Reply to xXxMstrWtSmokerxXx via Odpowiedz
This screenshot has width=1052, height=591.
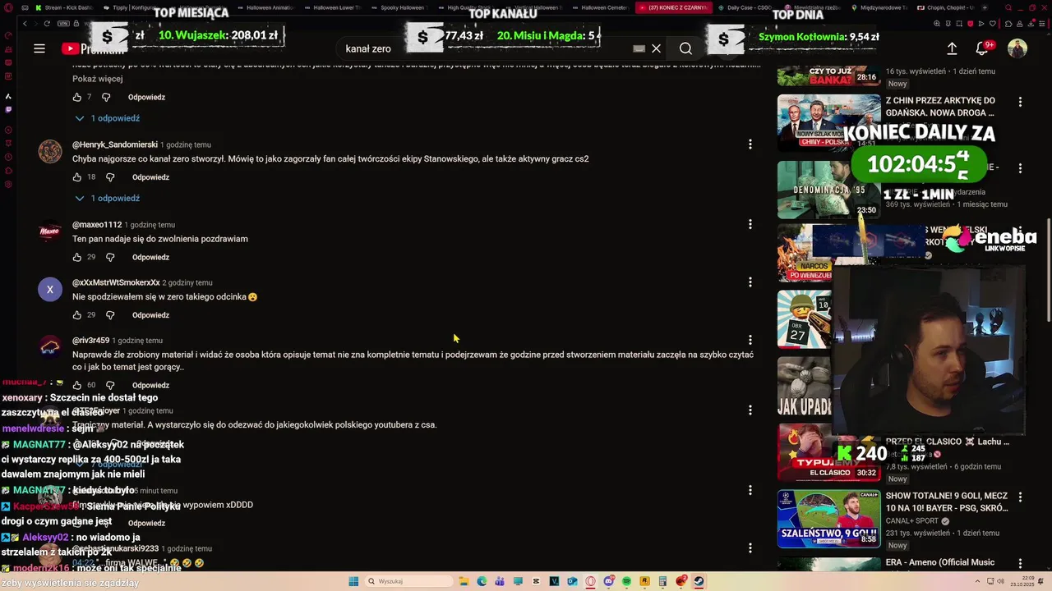(150, 315)
